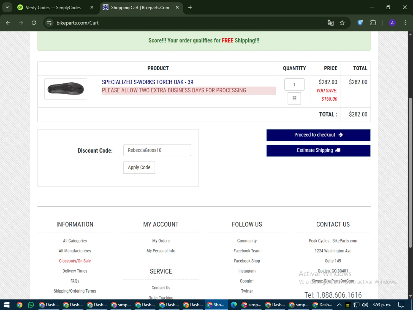
Task: Click the Apply Code button
Action: (x=139, y=168)
